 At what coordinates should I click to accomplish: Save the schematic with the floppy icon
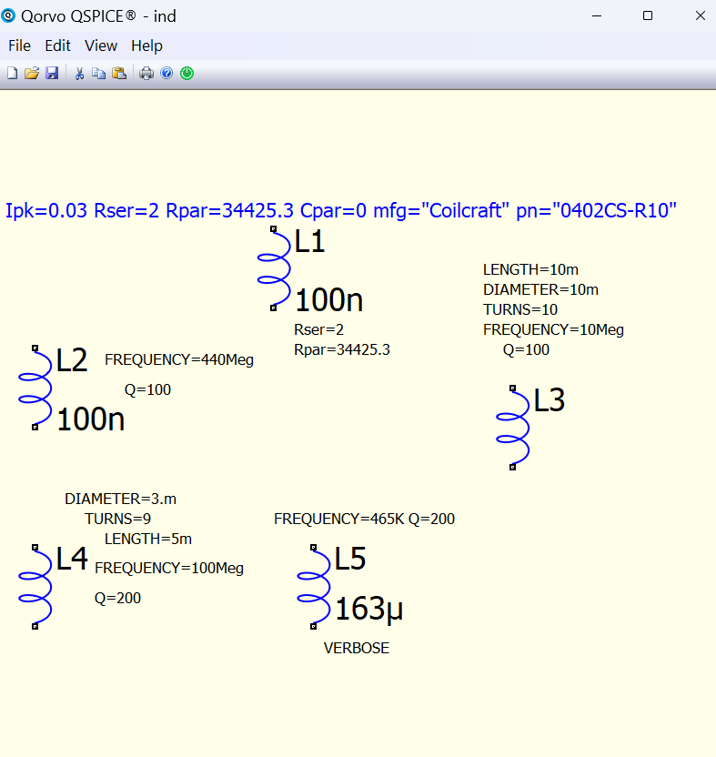coord(52,74)
